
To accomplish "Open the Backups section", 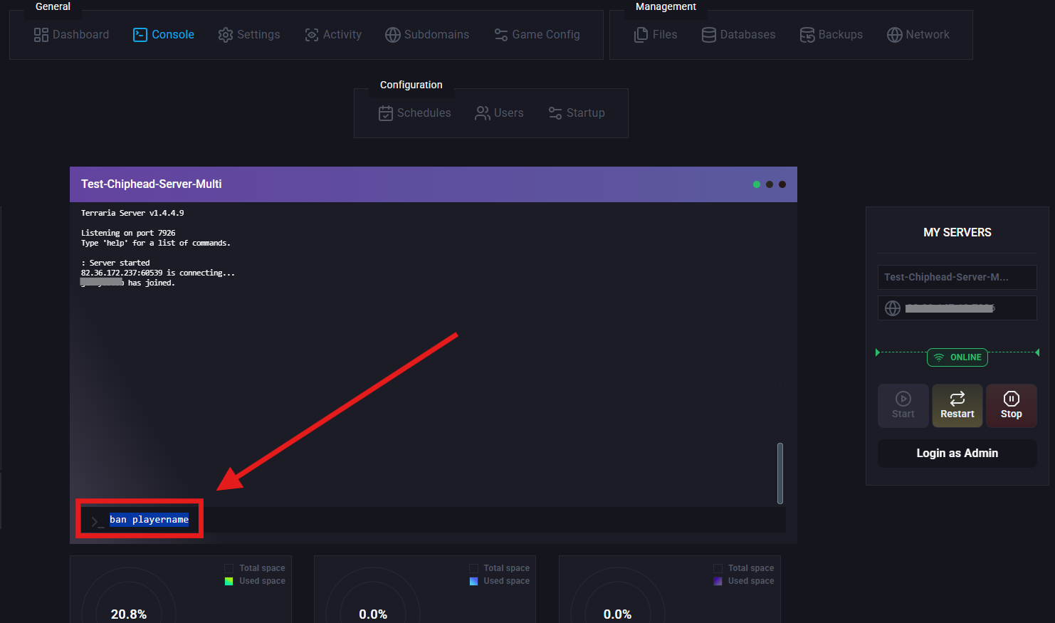I will point(831,34).
